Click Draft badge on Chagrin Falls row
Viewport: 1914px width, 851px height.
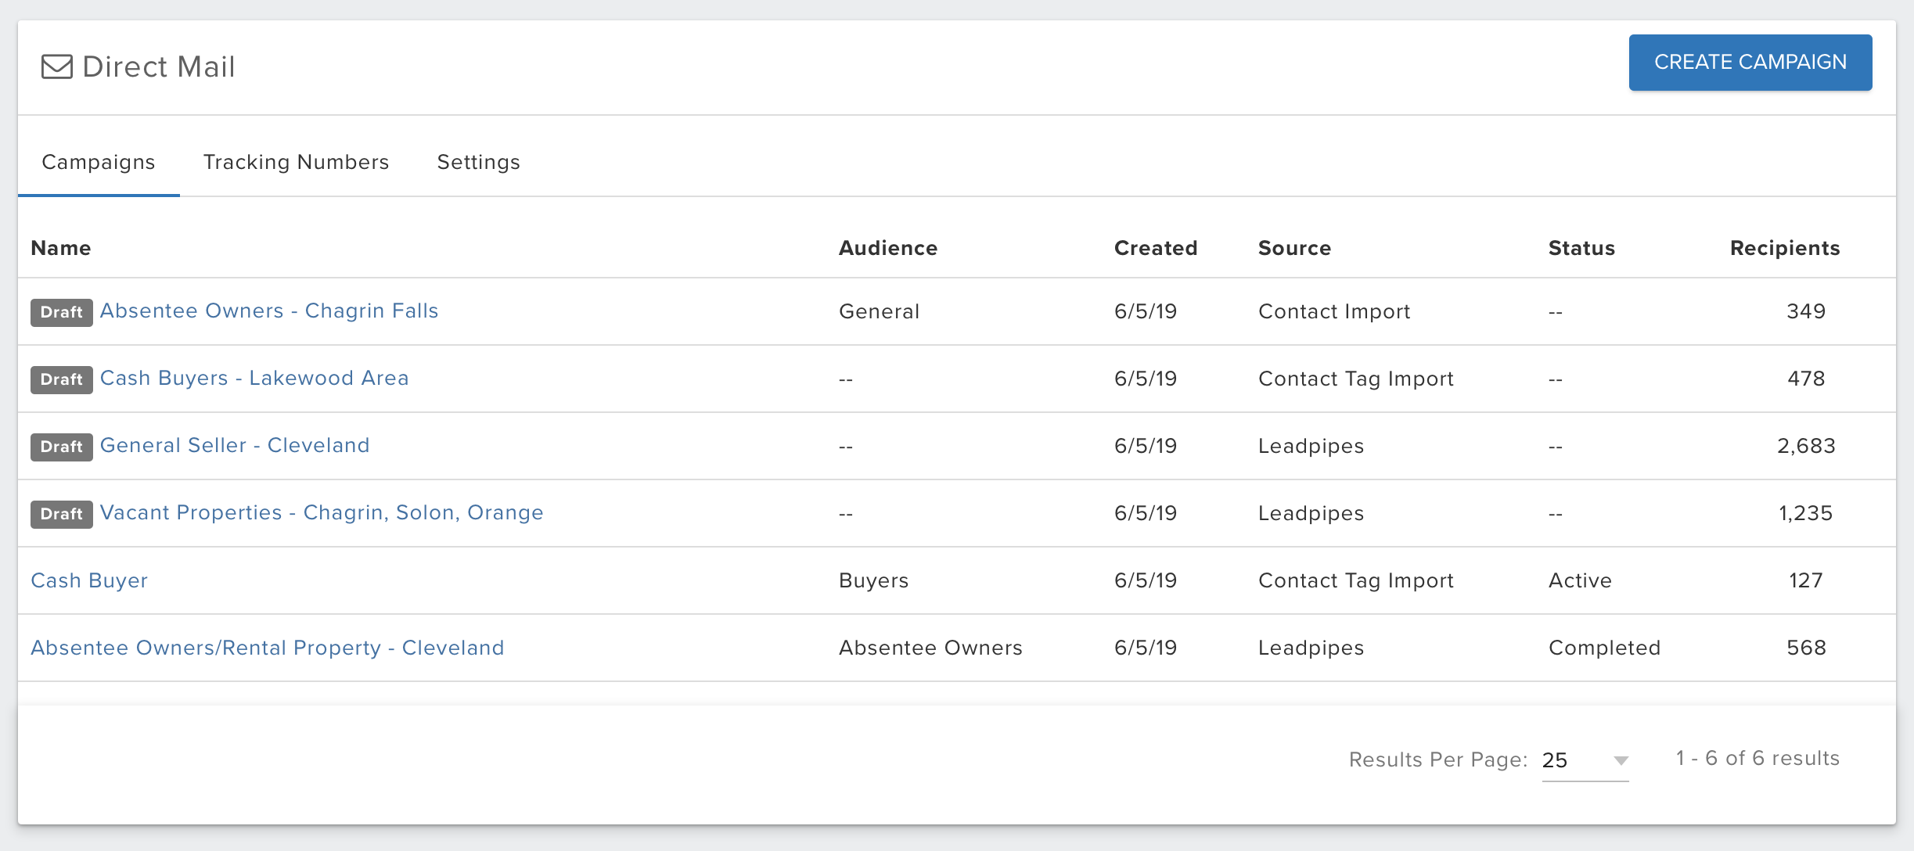62,312
